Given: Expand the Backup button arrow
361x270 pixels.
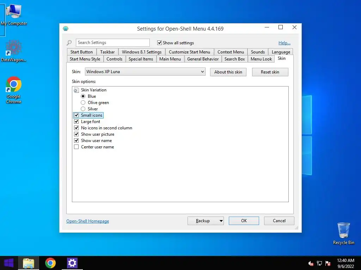Looking at the screenshot, I should [x=221, y=221].
